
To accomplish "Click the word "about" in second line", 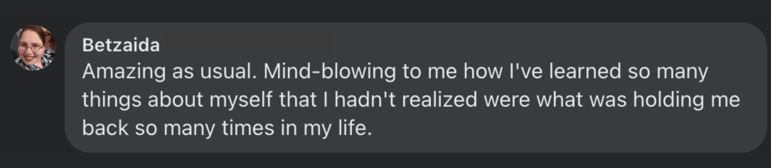I will 175,99.
